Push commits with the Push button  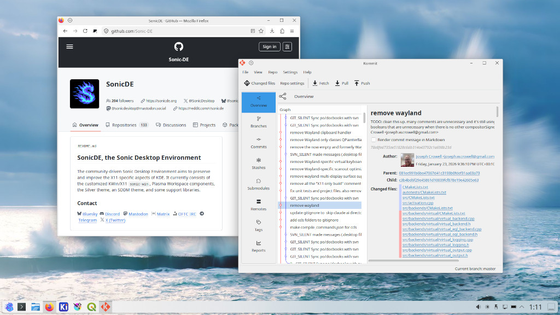(x=362, y=83)
